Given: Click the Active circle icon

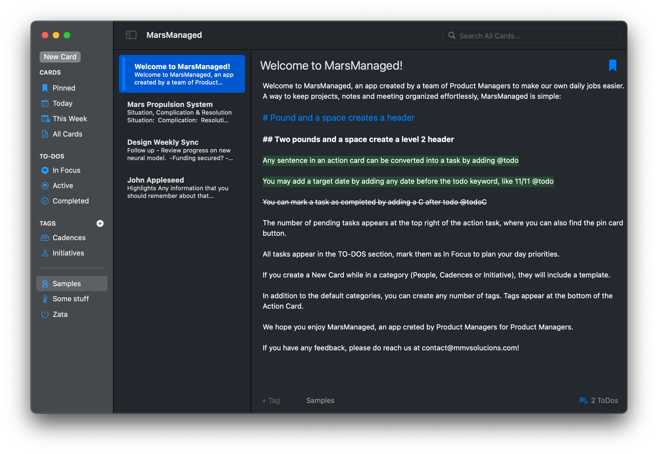Looking at the screenshot, I should point(45,185).
